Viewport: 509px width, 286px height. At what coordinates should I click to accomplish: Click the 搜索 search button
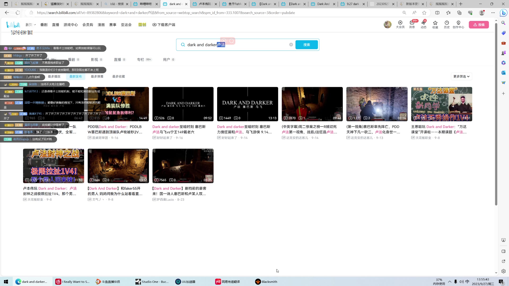tap(306, 44)
